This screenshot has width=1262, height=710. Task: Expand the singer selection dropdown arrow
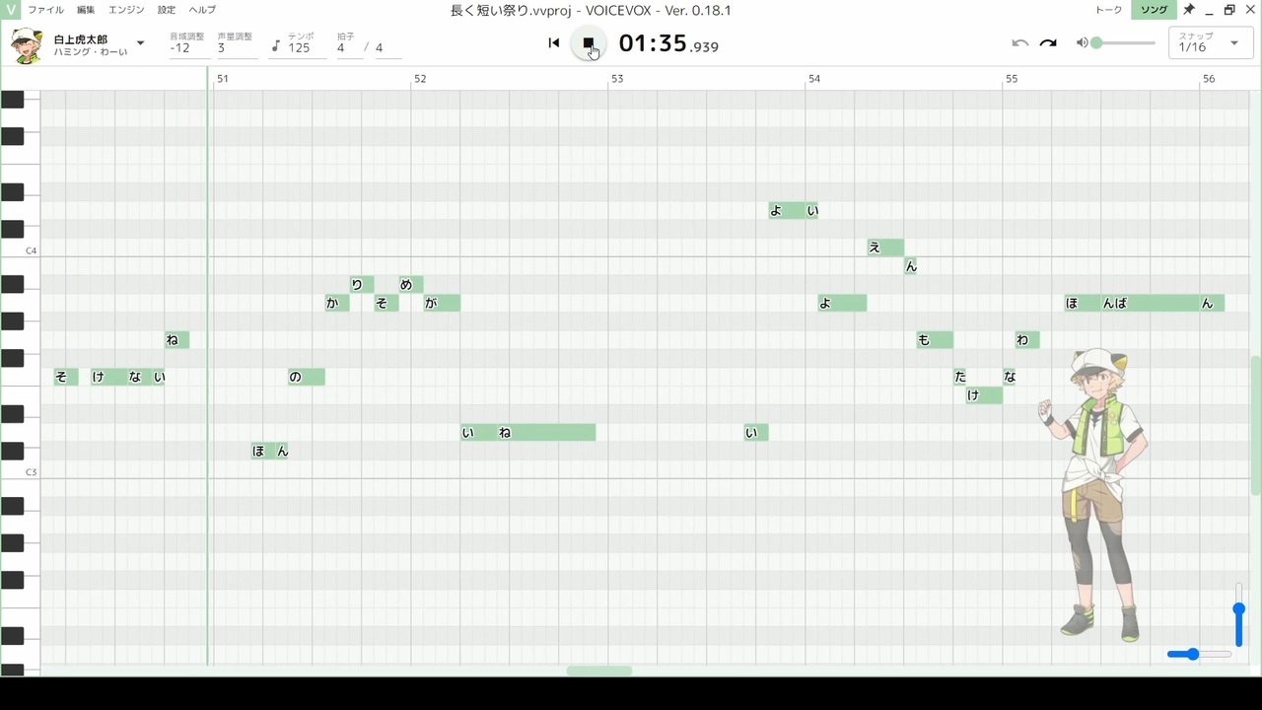click(140, 43)
